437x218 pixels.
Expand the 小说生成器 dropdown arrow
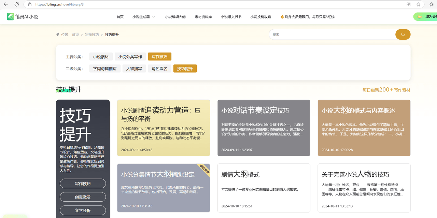[154, 17]
